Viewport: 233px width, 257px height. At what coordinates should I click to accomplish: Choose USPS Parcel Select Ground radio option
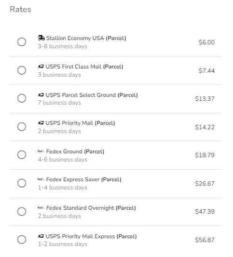(22, 98)
